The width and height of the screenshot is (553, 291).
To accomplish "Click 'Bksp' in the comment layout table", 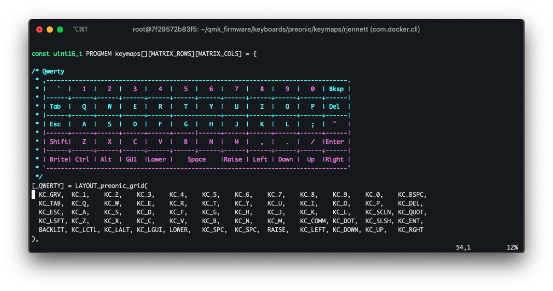I will coord(336,89).
